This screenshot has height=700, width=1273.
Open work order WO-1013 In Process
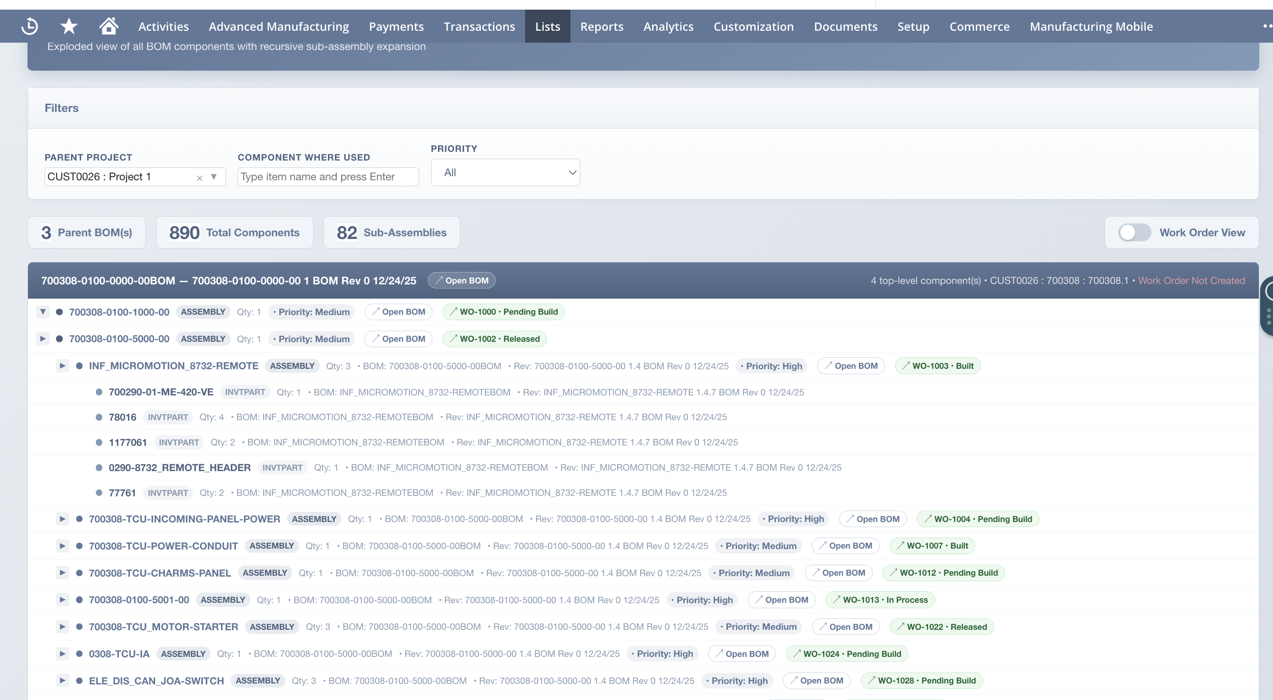coord(879,600)
